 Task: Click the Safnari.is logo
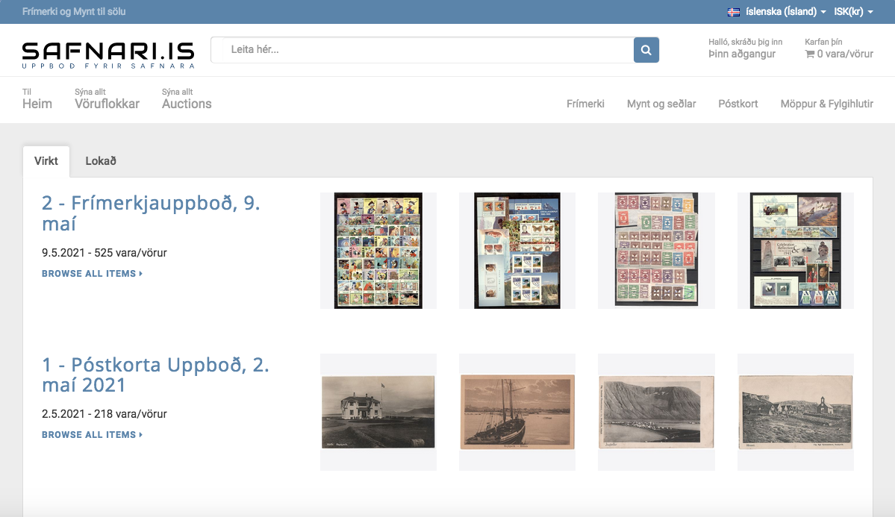coord(108,54)
